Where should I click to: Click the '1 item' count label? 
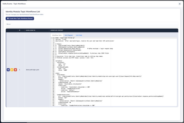pyautogui.click(x=9, y=24)
